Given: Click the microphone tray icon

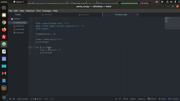Looking at the screenshot, I should pyautogui.click(x=175, y=2).
